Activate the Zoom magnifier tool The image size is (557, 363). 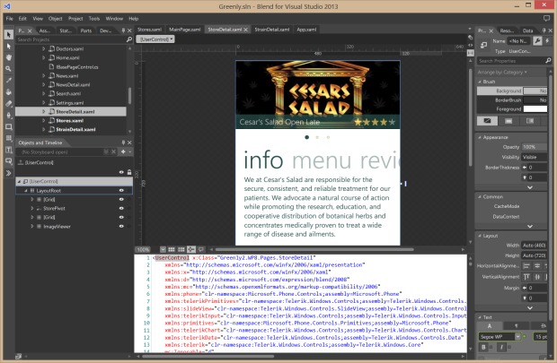click(x=8, y=68)
